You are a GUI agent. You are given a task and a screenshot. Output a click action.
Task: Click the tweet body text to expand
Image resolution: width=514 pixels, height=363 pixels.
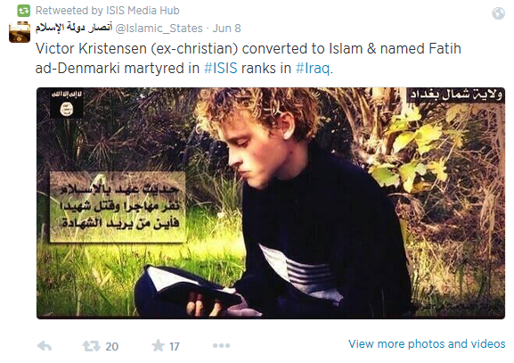tap(249, 59)
